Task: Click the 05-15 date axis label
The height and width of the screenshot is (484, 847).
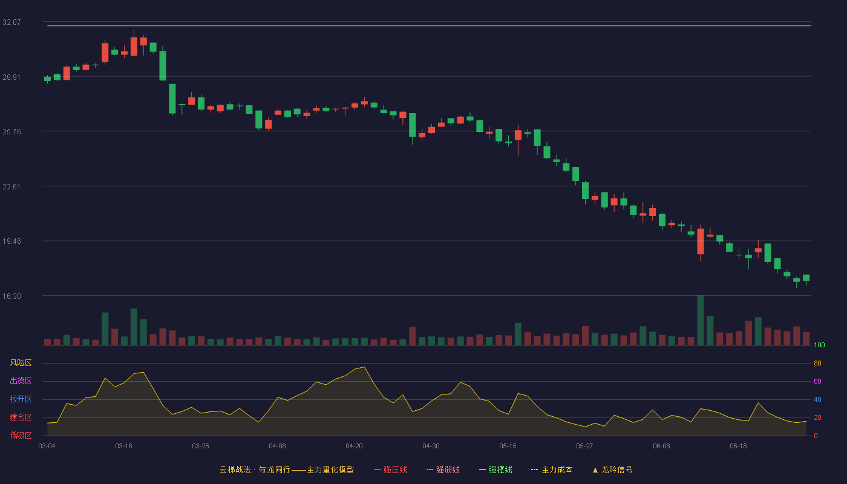Action: [x=508, y=446]
